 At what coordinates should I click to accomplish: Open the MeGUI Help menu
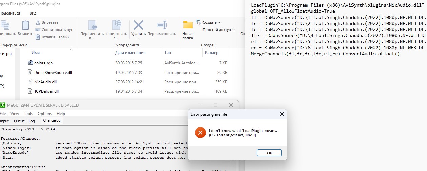(x=61, y=114)
